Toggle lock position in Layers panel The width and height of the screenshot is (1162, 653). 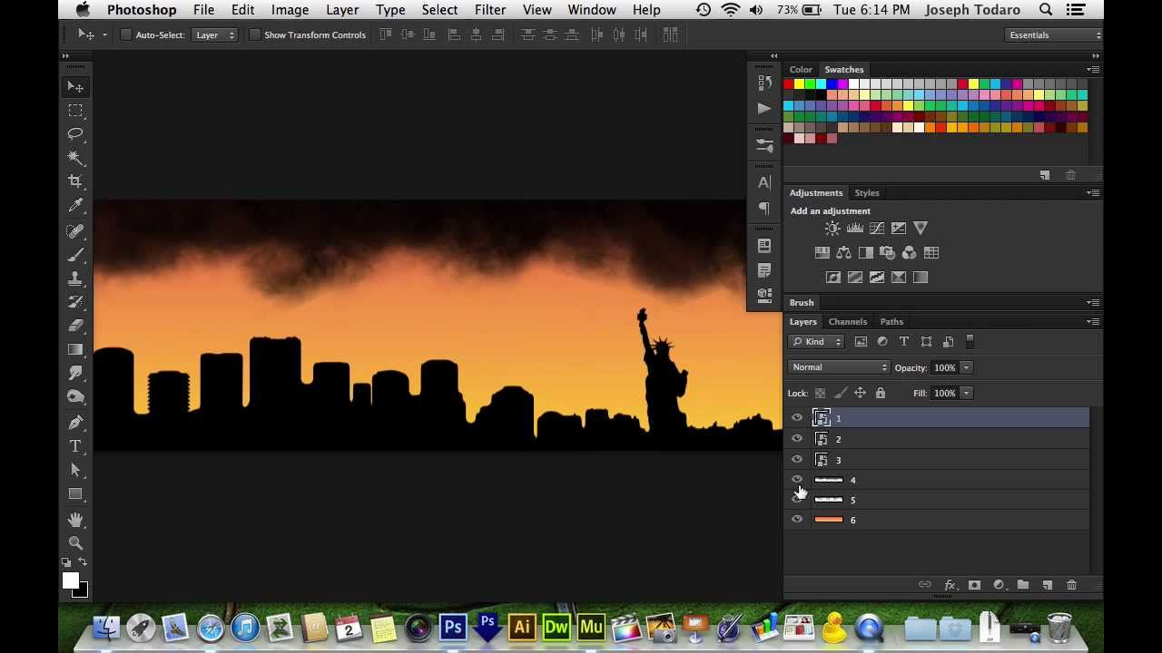[860, 393]
